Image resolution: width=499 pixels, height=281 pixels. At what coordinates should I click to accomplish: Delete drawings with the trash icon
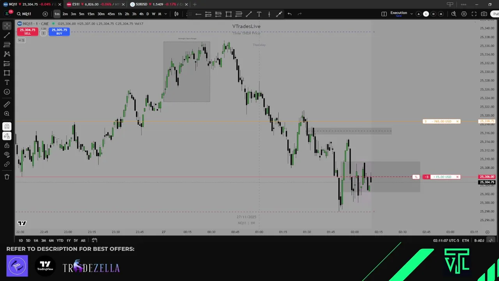(7, 177)
